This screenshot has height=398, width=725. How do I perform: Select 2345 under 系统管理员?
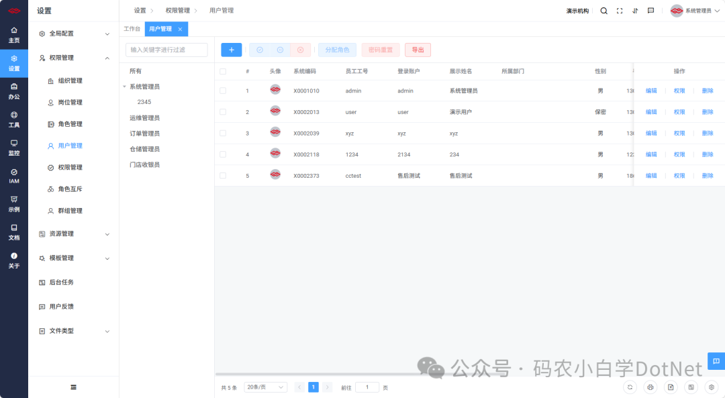(x=144, y=102)
